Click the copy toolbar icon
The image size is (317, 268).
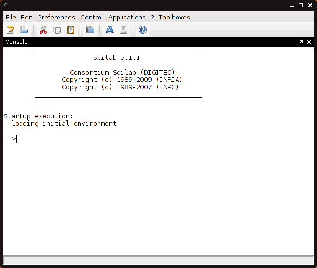[x=57, y=30]
